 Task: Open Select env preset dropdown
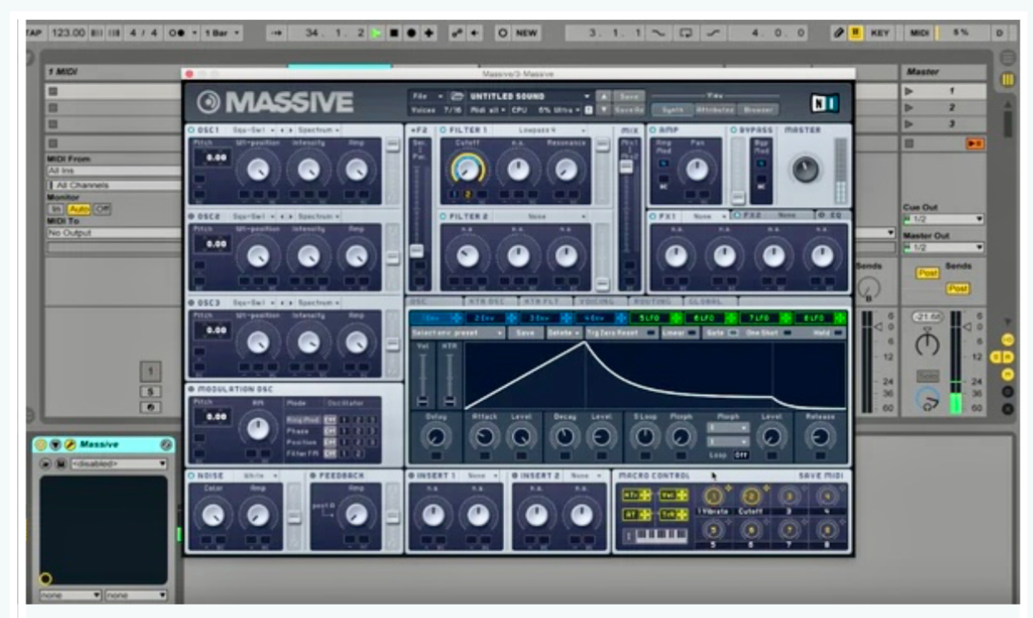[457, 333]
